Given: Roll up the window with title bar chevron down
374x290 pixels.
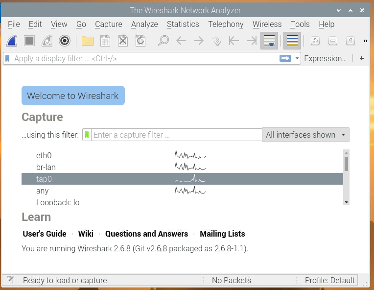Looking at the screenshot, I should coord(339,10).
